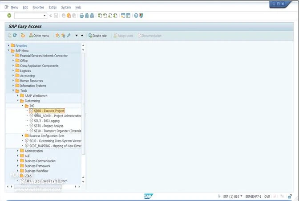The height and width of the screenshot is (201, 299).
Task: Click the SAP Menu icon
Action: pyautogui.click(x=15, y=36)
